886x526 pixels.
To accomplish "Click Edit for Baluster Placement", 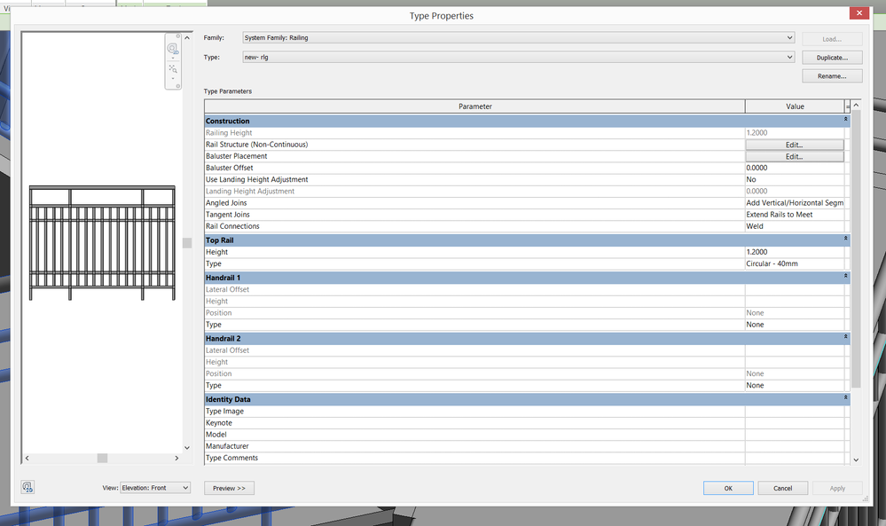I will (795, 156).
